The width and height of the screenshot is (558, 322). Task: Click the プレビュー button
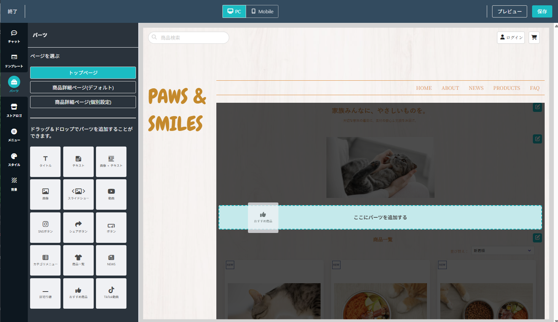[x=509, y=11]
